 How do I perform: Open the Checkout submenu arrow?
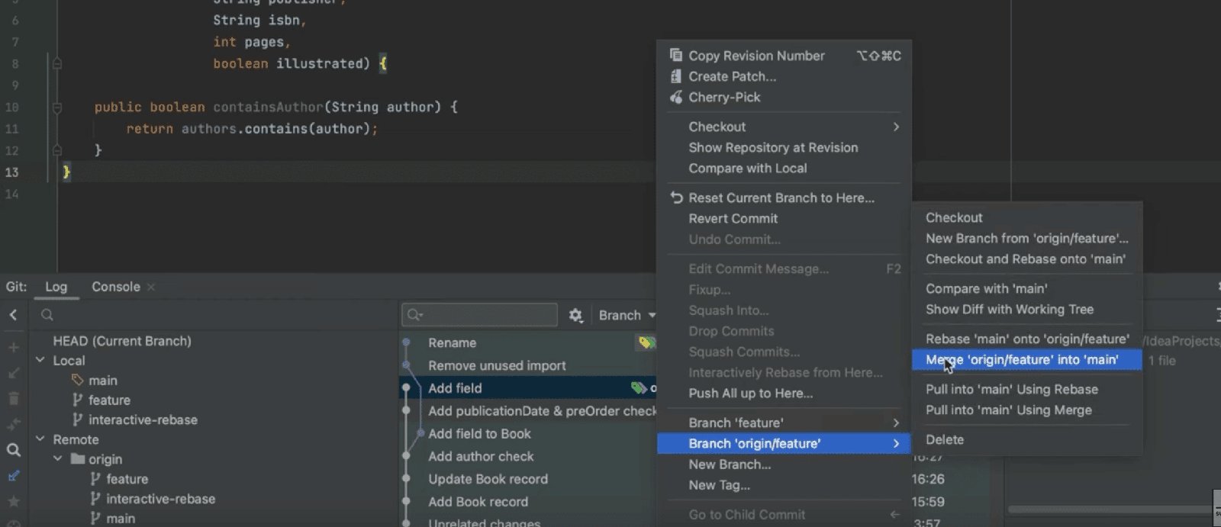896,127
